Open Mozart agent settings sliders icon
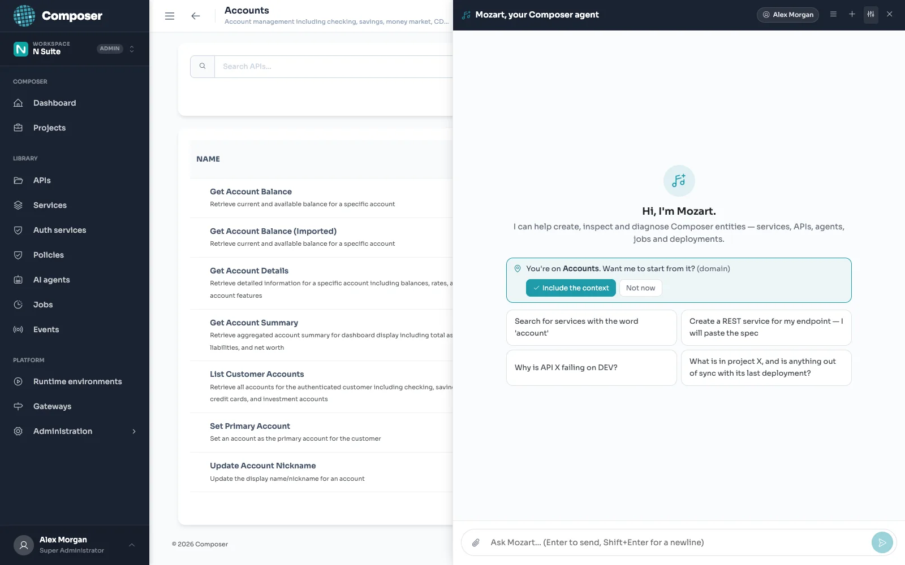905x565 pixels. click(870, 14)
